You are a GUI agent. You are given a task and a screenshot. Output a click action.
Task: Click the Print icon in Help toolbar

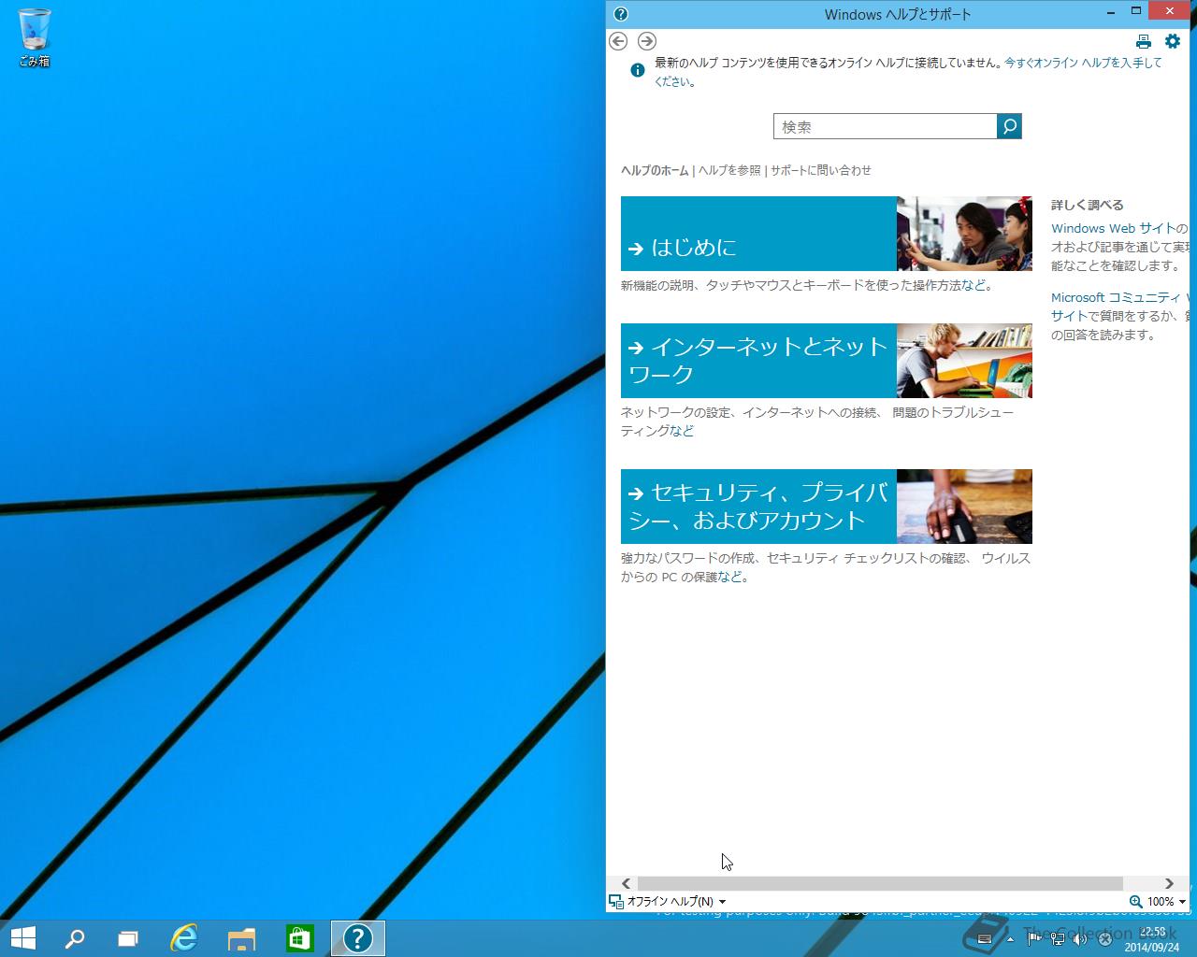click(1143, 41)
